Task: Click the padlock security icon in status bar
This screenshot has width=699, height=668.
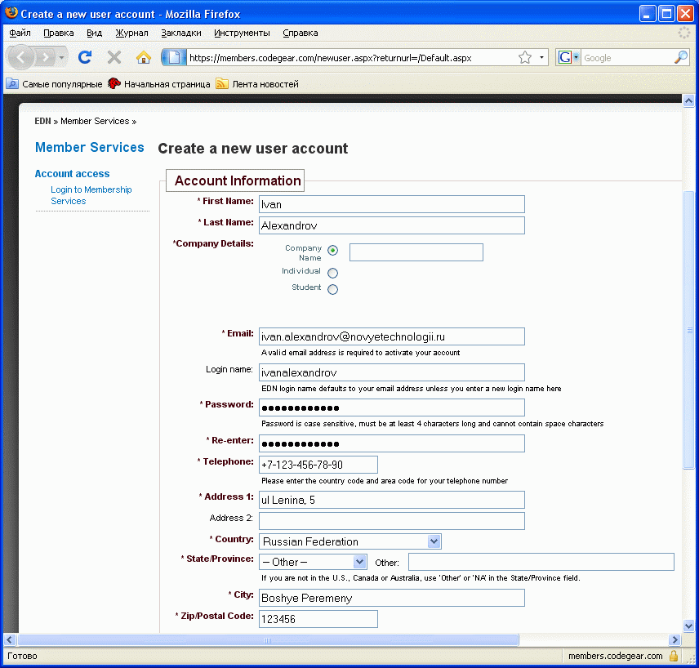Action: (x=674, y=656)
